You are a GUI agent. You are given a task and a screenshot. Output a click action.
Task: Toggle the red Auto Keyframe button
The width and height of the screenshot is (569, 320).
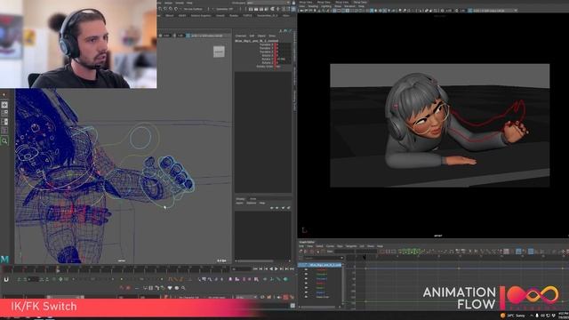(x=285, y=297)
